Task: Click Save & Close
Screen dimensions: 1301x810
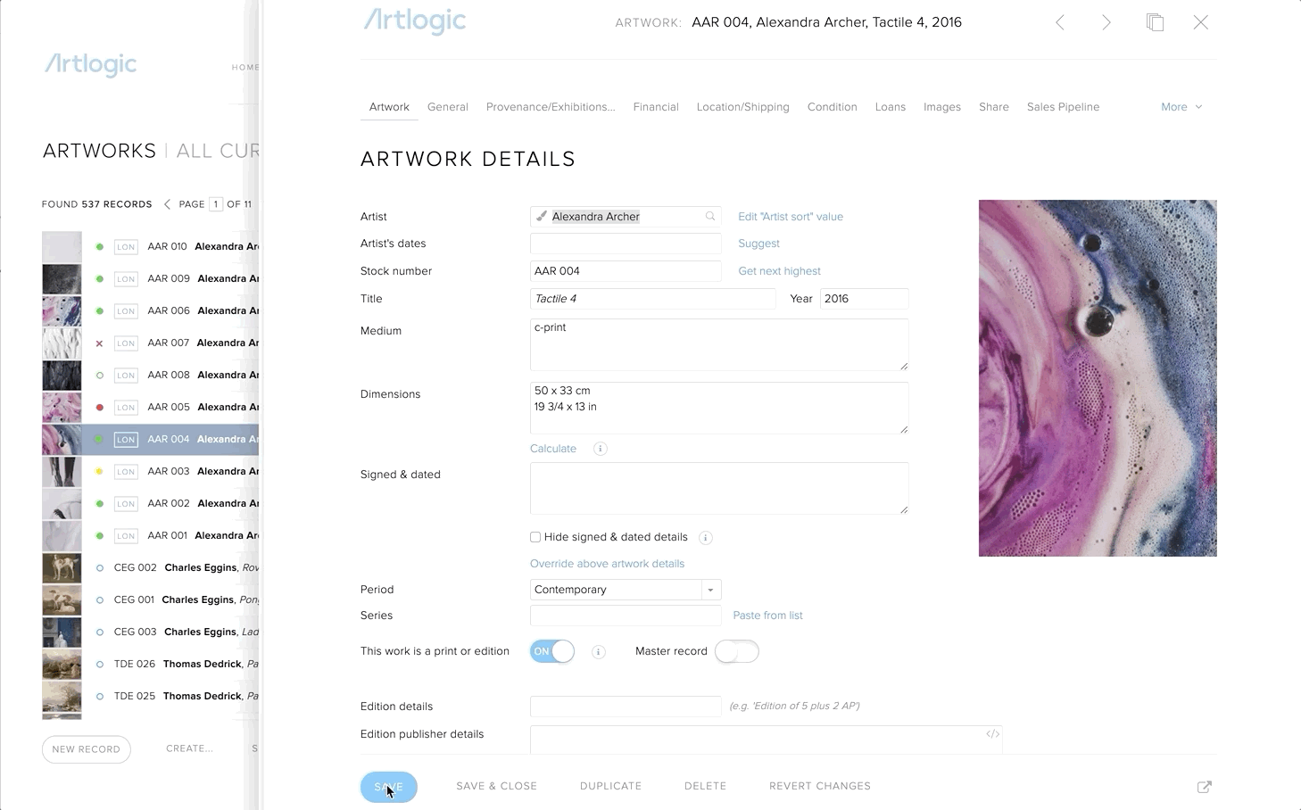Action: coord(497,786)
